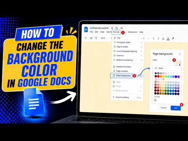Open the text color tool
Screen dimensions: 188x141
tap(168, 38)
